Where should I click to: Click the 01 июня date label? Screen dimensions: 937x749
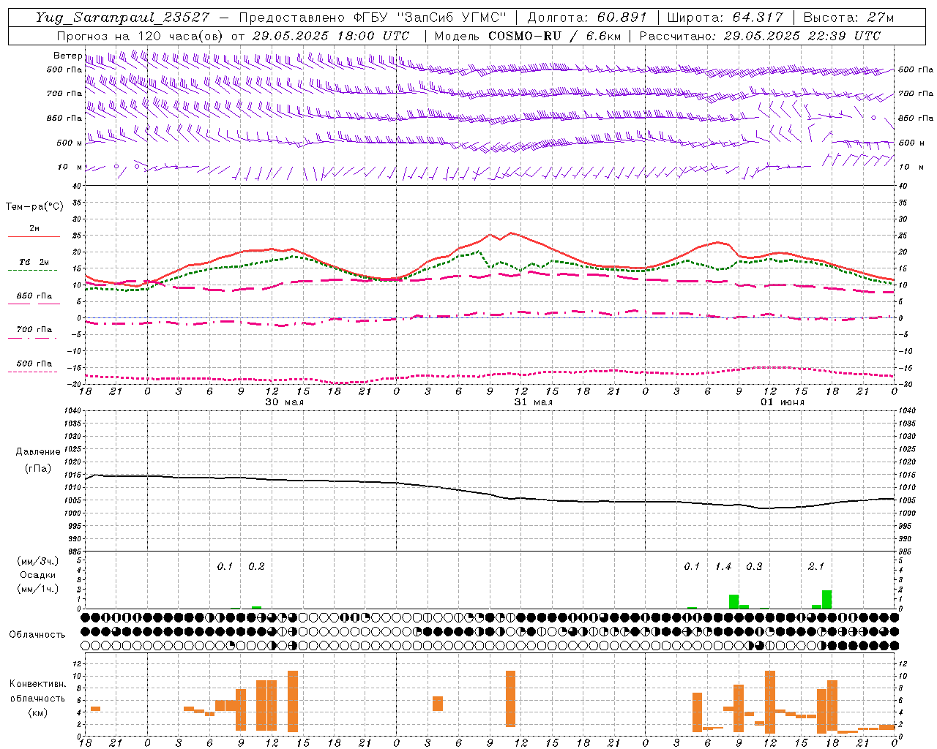(x=783, y=402)
